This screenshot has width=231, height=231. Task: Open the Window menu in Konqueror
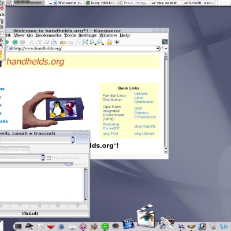[108, 35]
